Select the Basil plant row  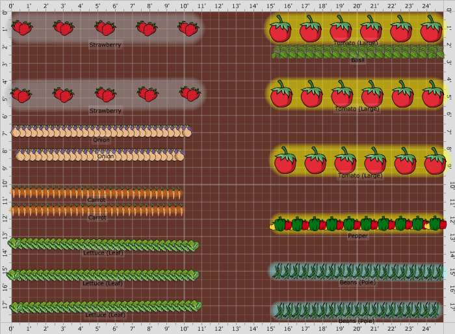(357, 52)
